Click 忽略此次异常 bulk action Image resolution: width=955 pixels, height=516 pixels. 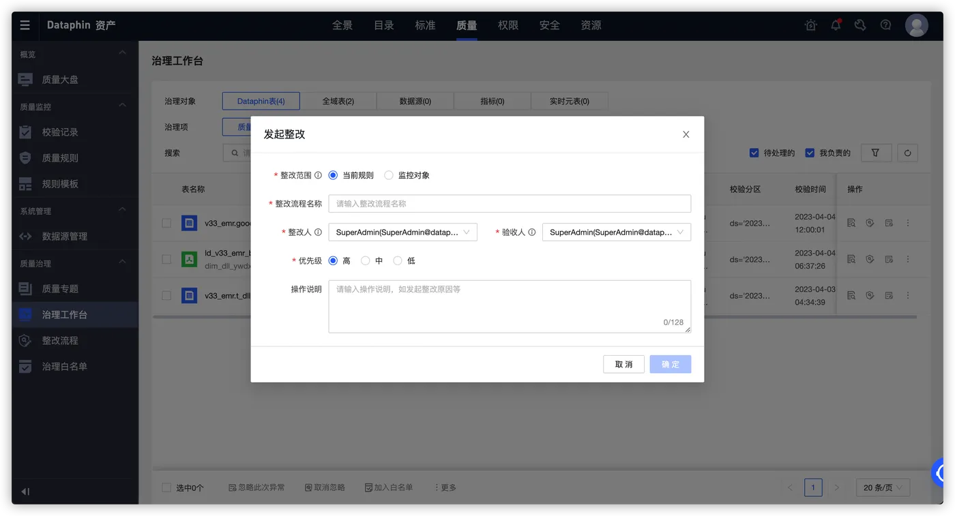click(x=256, y=488)
